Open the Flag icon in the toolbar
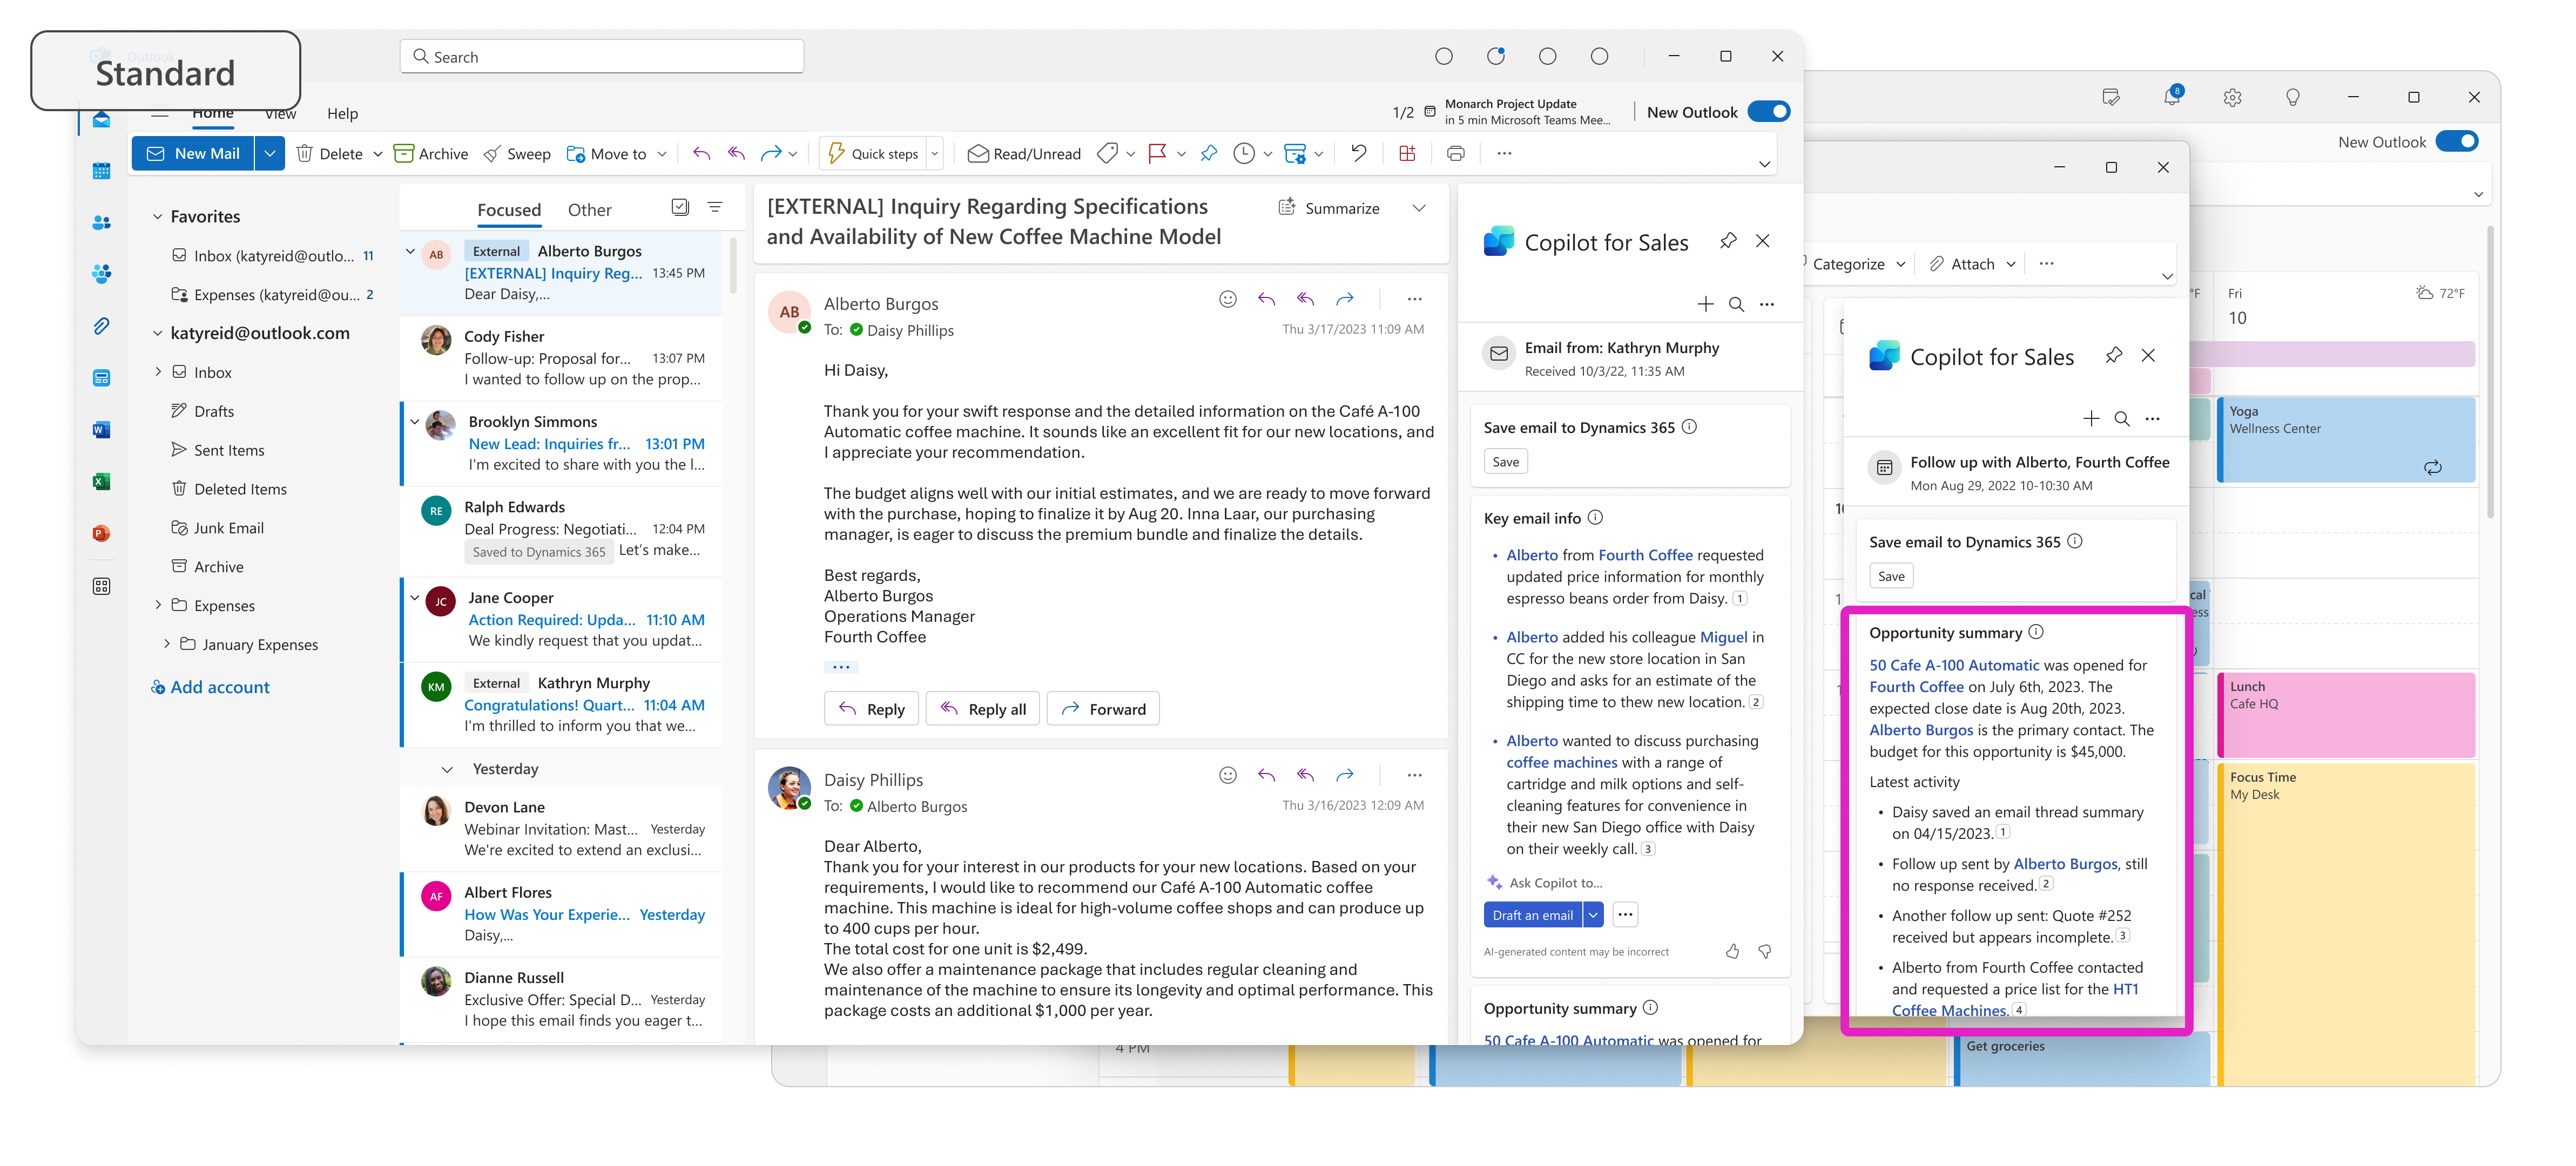This screenshot has width=2576, height=1166. [x=1157, y=153]
